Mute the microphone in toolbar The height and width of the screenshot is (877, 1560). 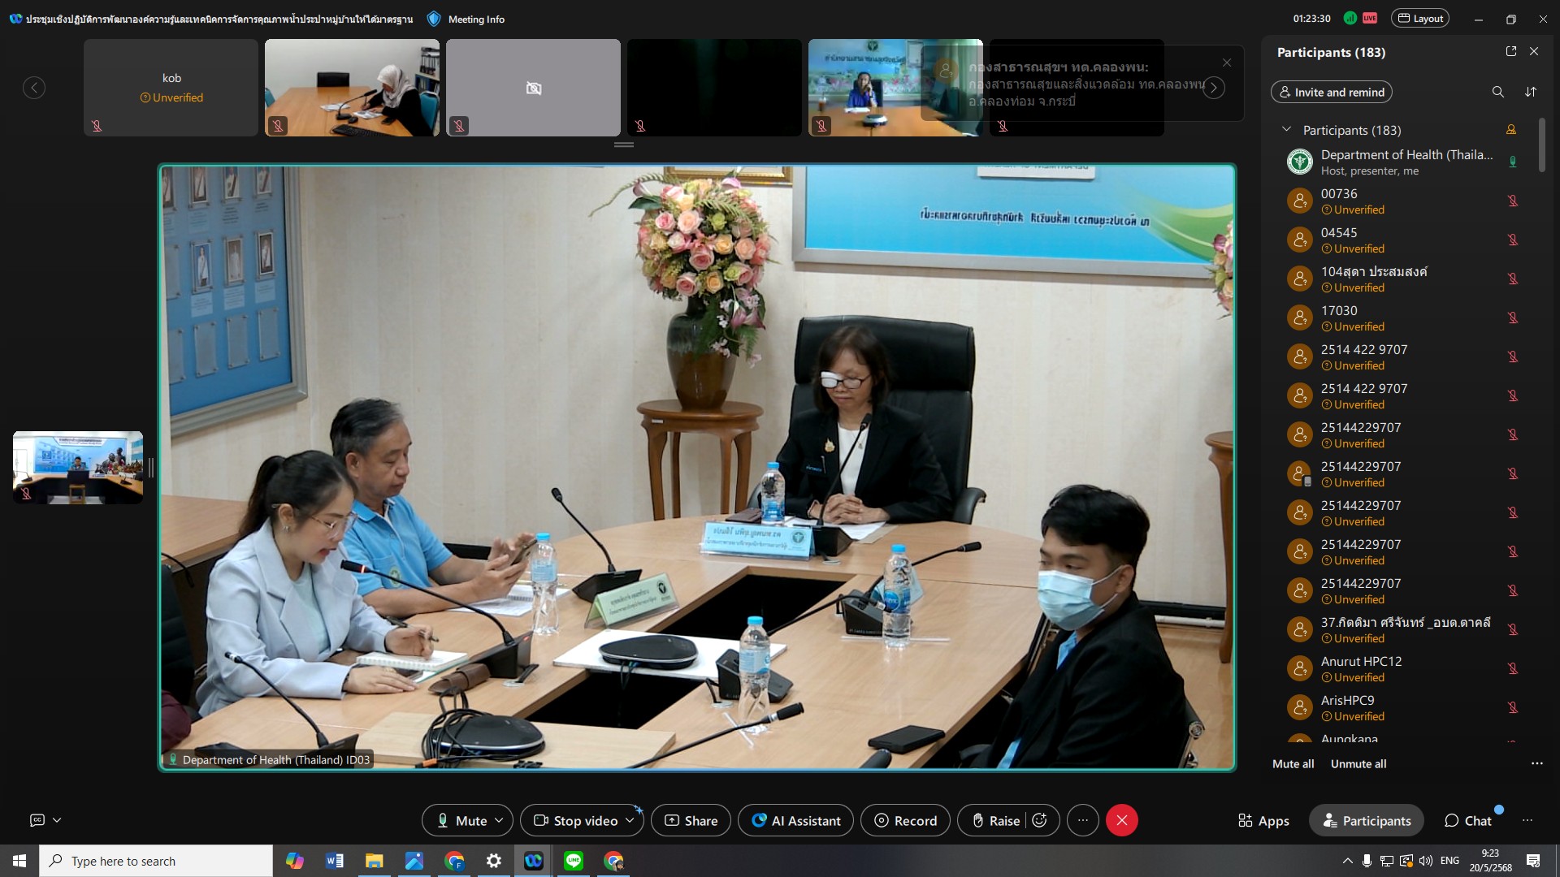(460, 820)
